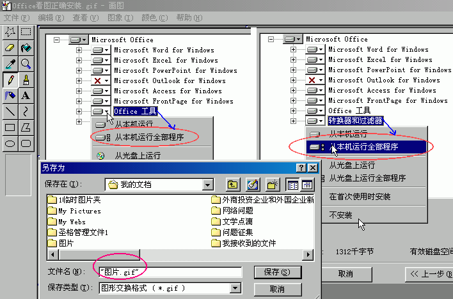Pick the Text tool
The height and width of the screenshot is (299, 453).
[26, 96]
